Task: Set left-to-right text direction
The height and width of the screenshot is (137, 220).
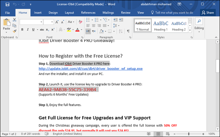Action: [x=88, y=31]
